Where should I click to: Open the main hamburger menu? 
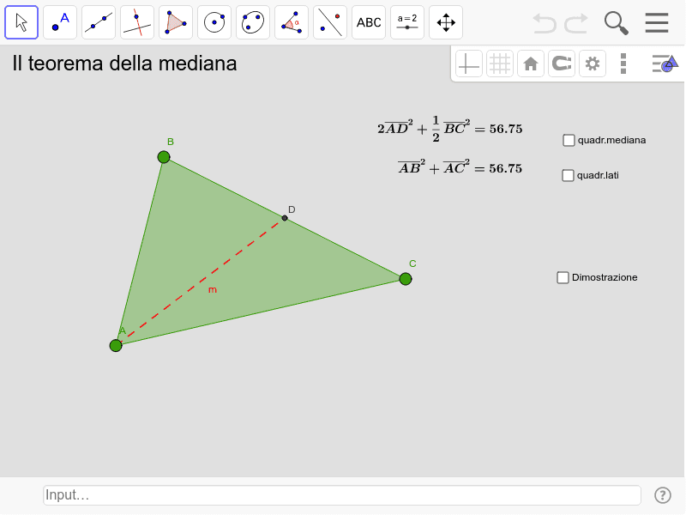click(657, 23)
